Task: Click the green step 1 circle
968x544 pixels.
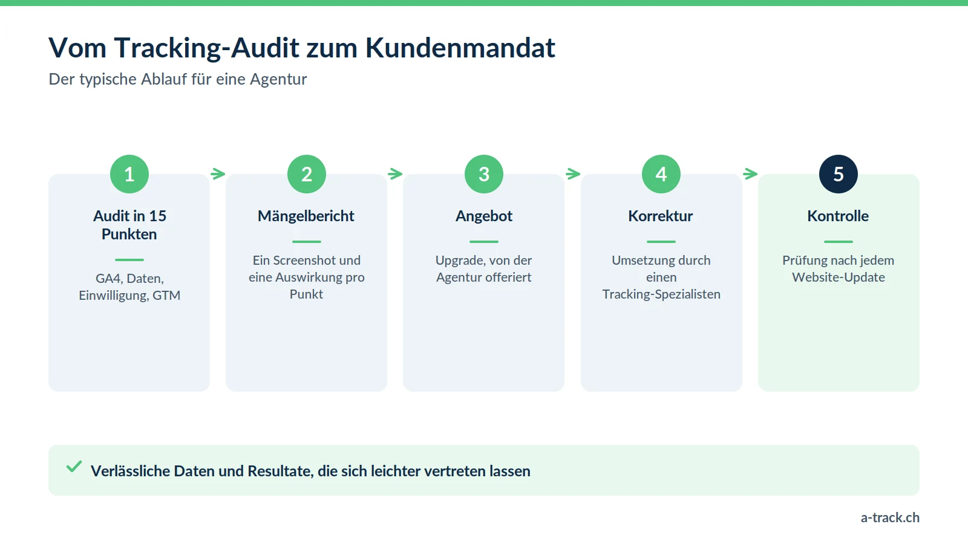Action: pos(129,174)
